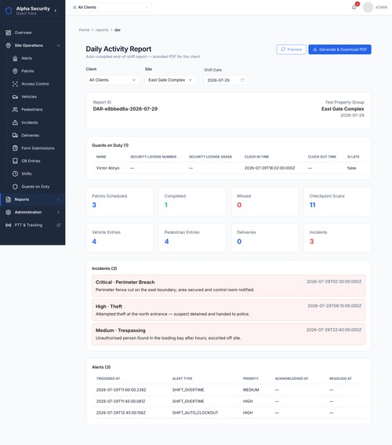Open the notifications bell icon
Screen dimensions: 392x445
(x=354, y=7)
